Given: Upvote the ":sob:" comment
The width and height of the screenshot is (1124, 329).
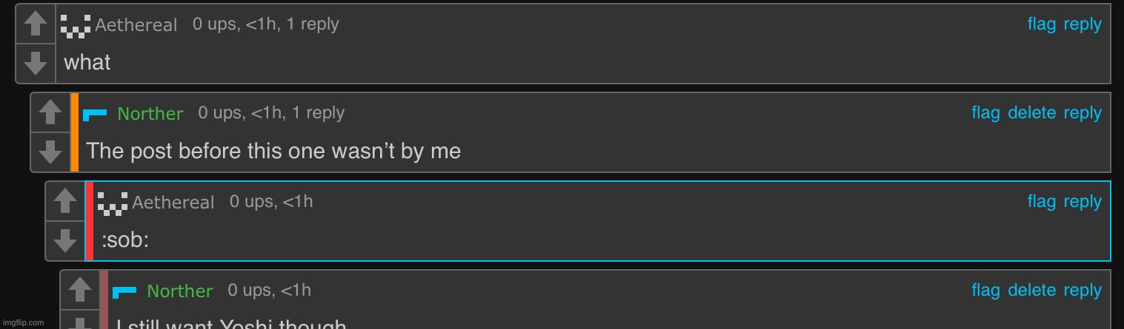Looking at the screenshot, I should [x=65, y=201].
